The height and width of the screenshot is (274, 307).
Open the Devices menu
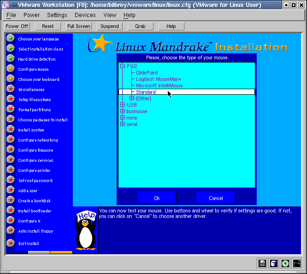click(x=85, y=15)
